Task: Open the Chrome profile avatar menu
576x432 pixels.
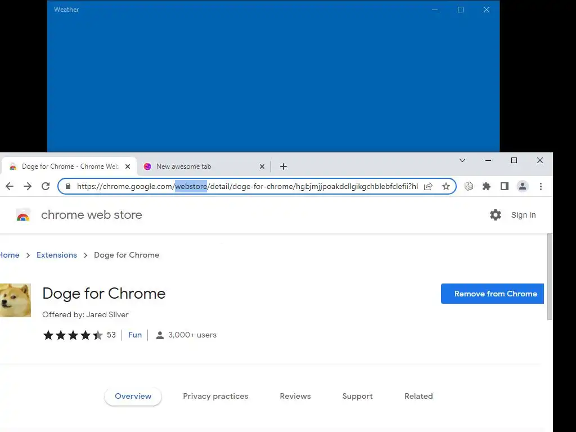Action: point(523,186)
